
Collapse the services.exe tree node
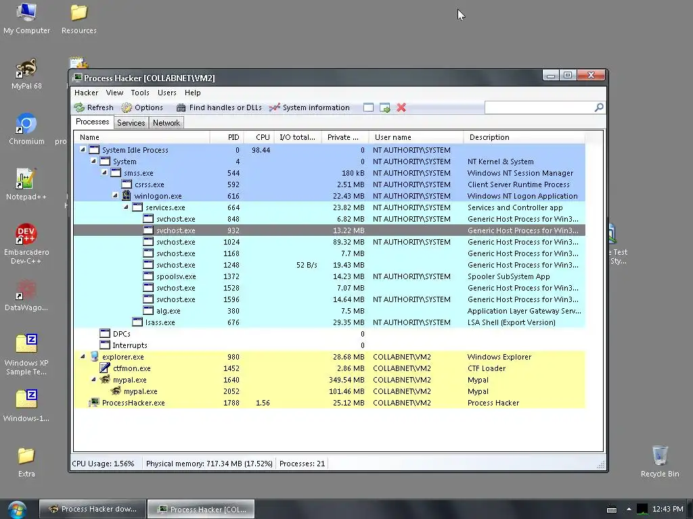pyautogui.click(x=126, y=207)
